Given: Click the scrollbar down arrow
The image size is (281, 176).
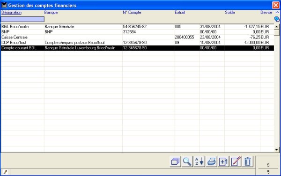Looking at the screenshot, I should coord(276,150).
